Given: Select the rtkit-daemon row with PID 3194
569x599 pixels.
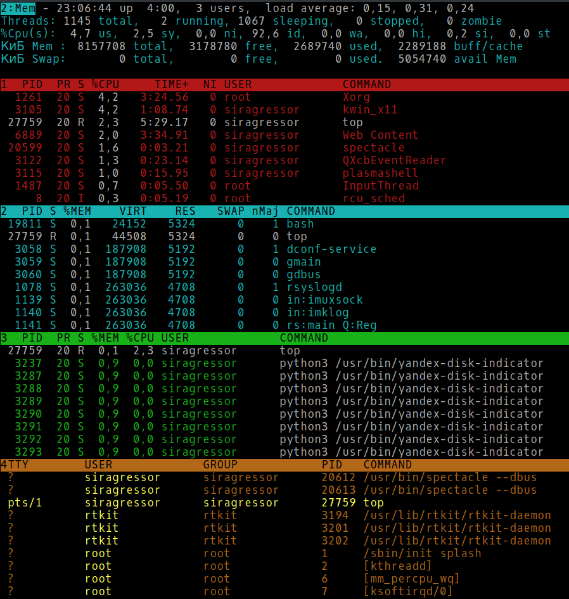Looking at the screenshot, I should 253,515.
